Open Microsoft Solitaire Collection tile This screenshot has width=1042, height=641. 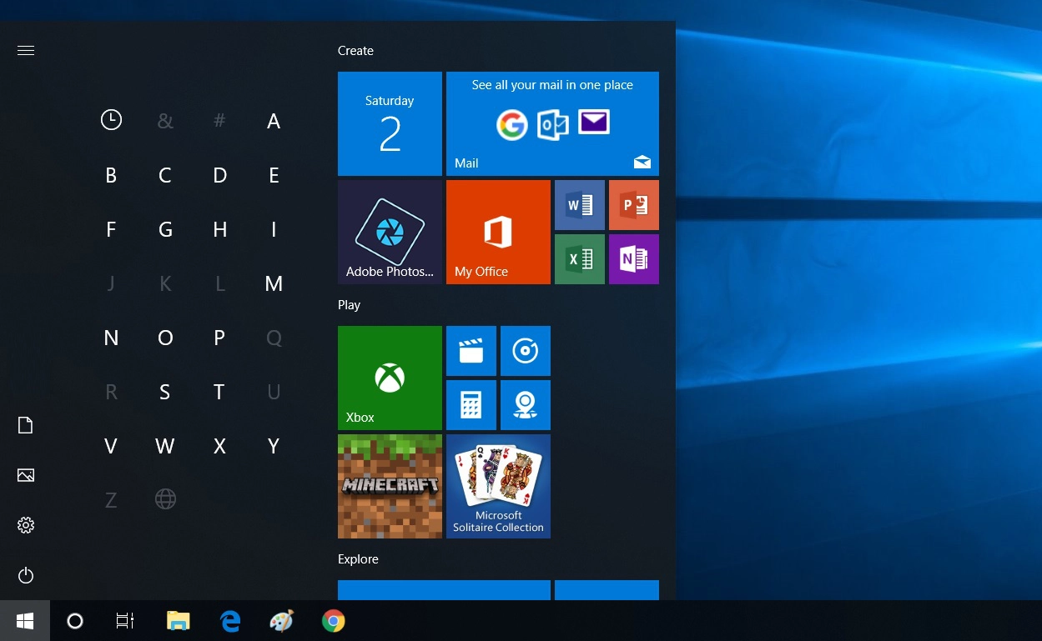tap(498, 486)
